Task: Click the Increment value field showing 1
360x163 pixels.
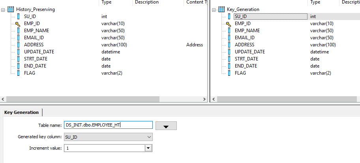Action: tap(105, 148)
